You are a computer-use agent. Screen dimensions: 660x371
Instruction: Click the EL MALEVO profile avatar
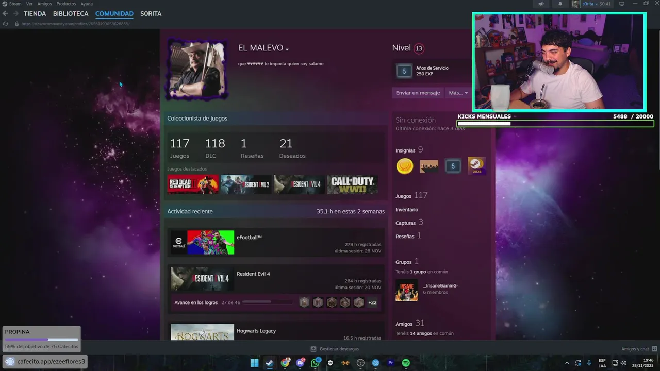pos(196,70)
